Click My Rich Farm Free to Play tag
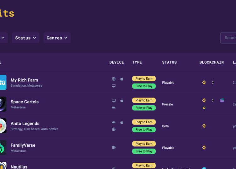The height and width of the screenshot is (169, 236). click(144, 86)
